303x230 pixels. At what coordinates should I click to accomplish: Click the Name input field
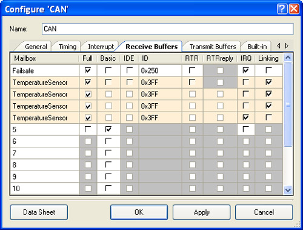[168, 29]
